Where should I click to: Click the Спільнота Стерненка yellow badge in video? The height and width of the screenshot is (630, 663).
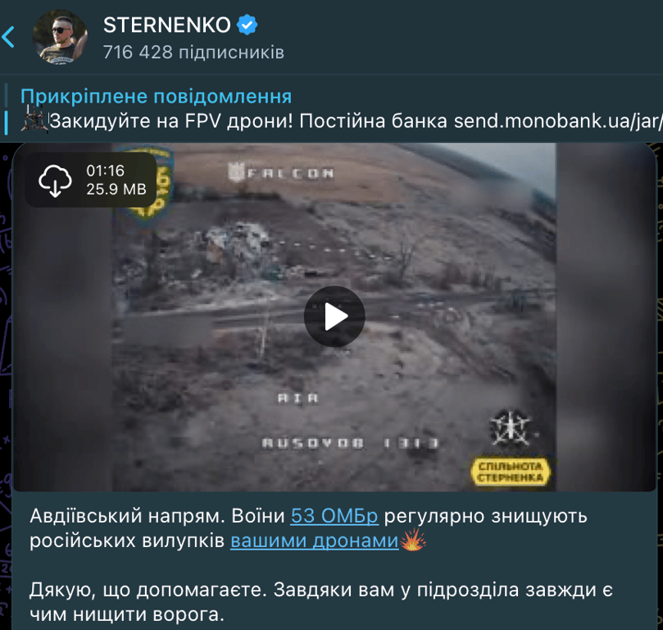[x=511, y=472]
